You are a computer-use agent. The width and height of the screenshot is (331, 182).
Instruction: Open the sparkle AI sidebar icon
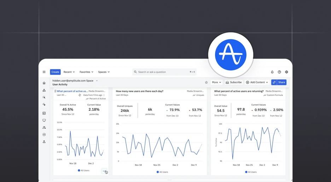tap(44, 104)
